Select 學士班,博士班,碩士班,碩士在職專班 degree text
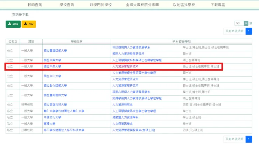Image resolution: width=259 pixels, height=144 pixels. click(206, 48)
